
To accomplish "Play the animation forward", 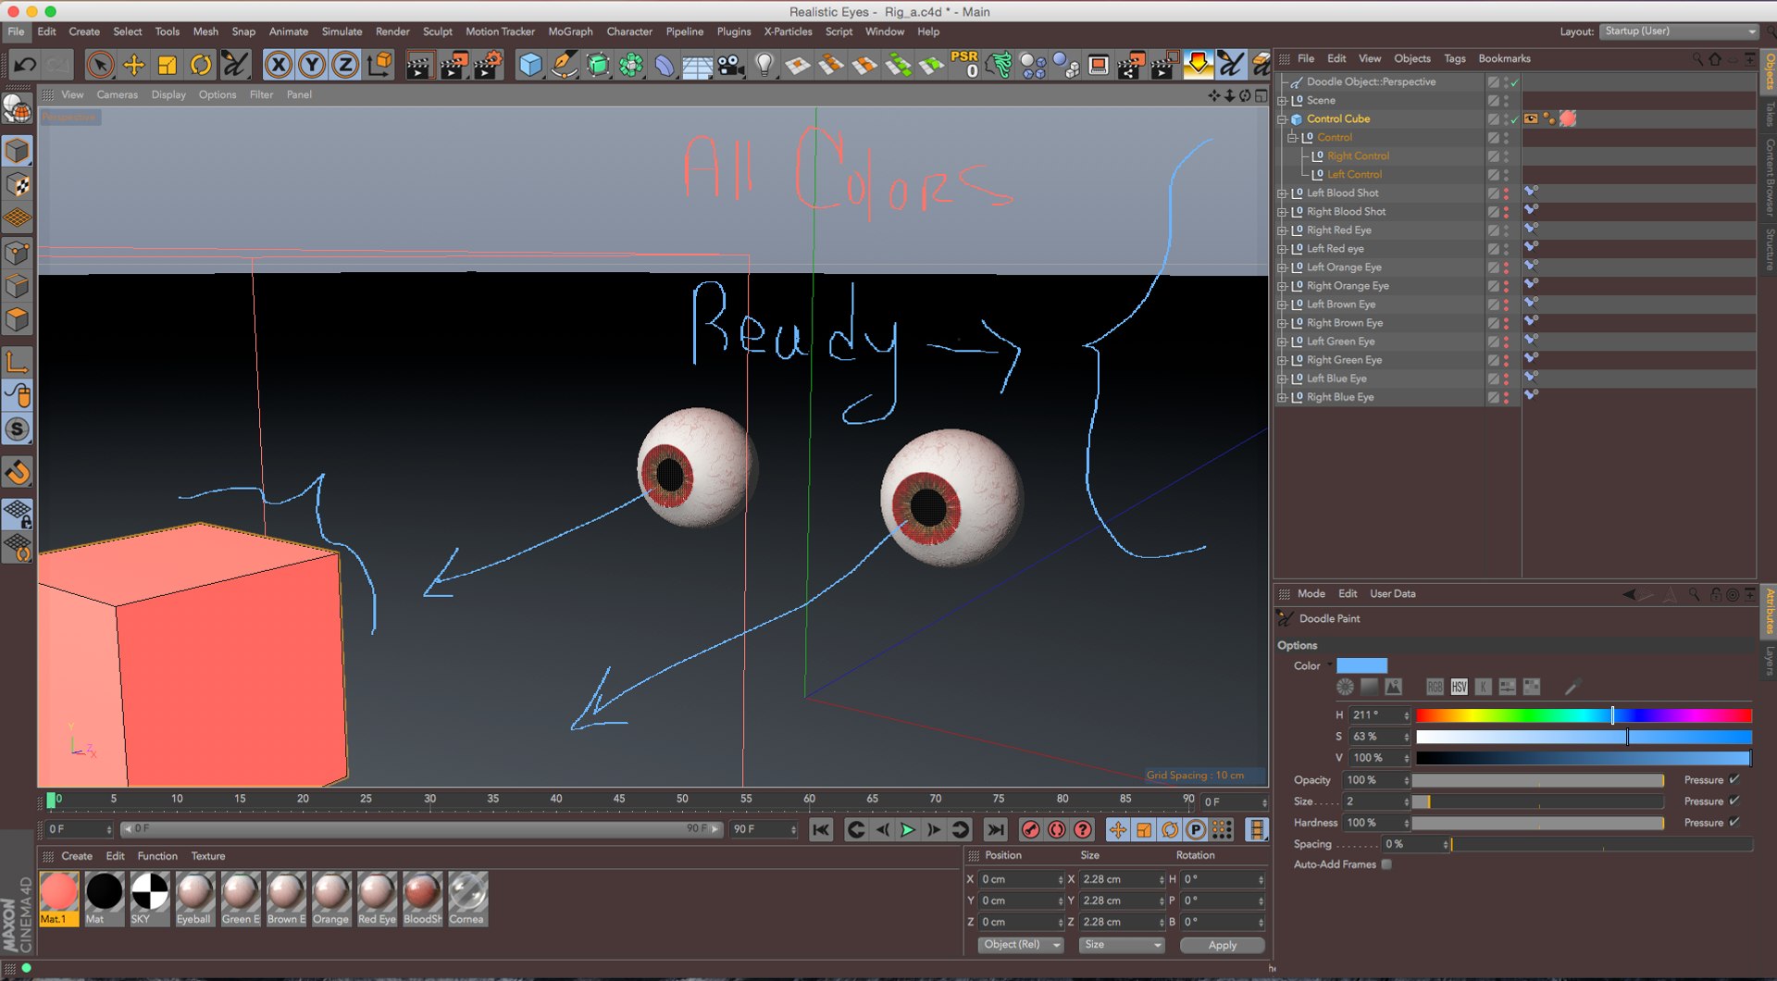I will 908,830.
